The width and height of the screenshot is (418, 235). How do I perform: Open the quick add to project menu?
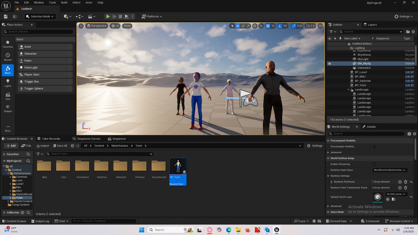pos(68,16)
